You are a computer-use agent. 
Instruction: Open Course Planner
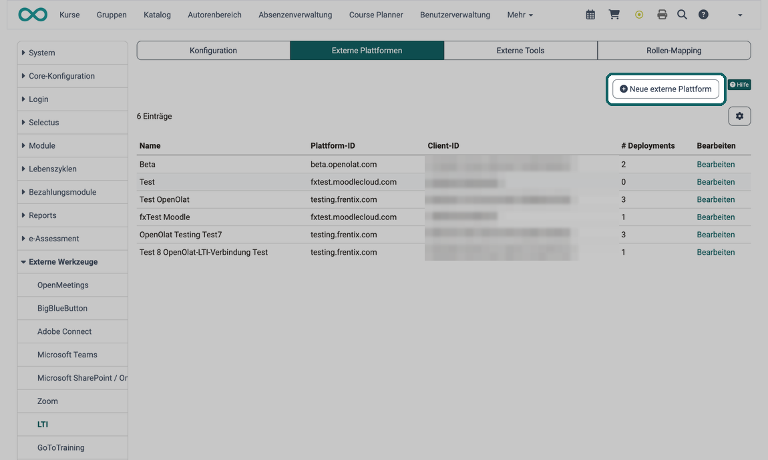[376, 15]
